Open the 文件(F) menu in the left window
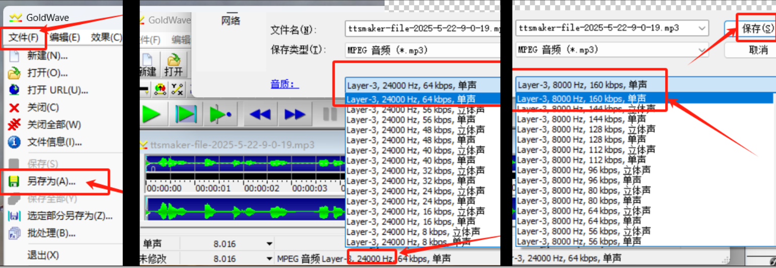The image size is (776, 268). coord(23,37)
